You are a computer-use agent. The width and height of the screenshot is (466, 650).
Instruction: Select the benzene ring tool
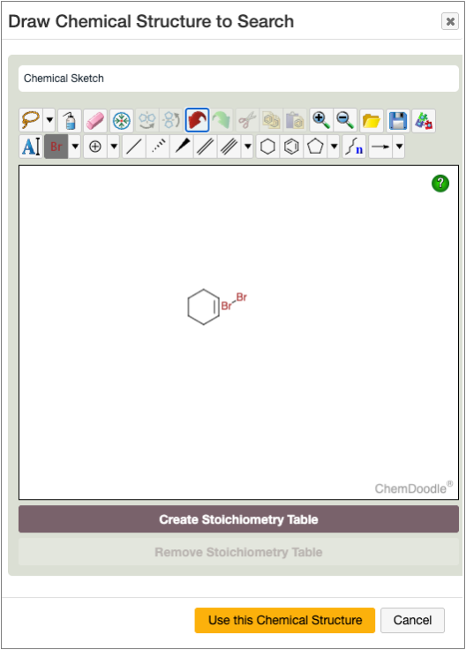pos(291,147)
